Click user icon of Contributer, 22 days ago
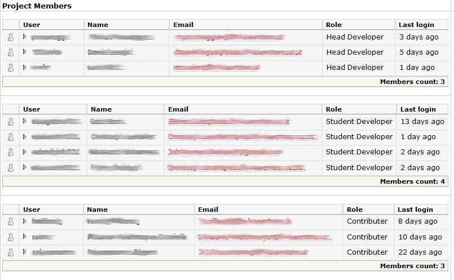This screenshot has width=454, height=280. 11,252
